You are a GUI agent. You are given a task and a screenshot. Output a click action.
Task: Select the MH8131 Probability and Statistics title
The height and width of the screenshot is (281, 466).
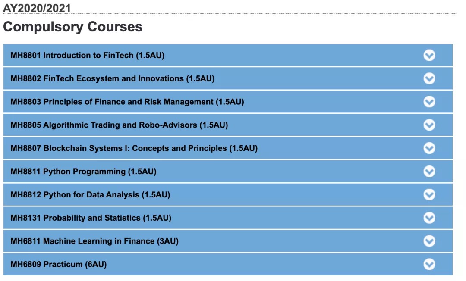click(91, 218)
